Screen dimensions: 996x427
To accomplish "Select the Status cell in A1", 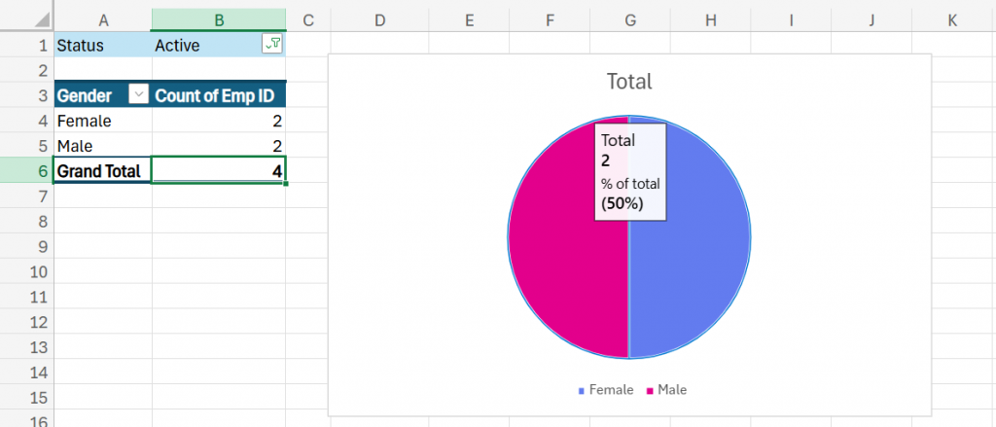I will [102, 45].
